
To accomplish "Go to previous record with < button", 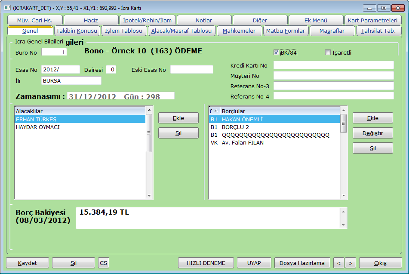I will pos(338,263).
